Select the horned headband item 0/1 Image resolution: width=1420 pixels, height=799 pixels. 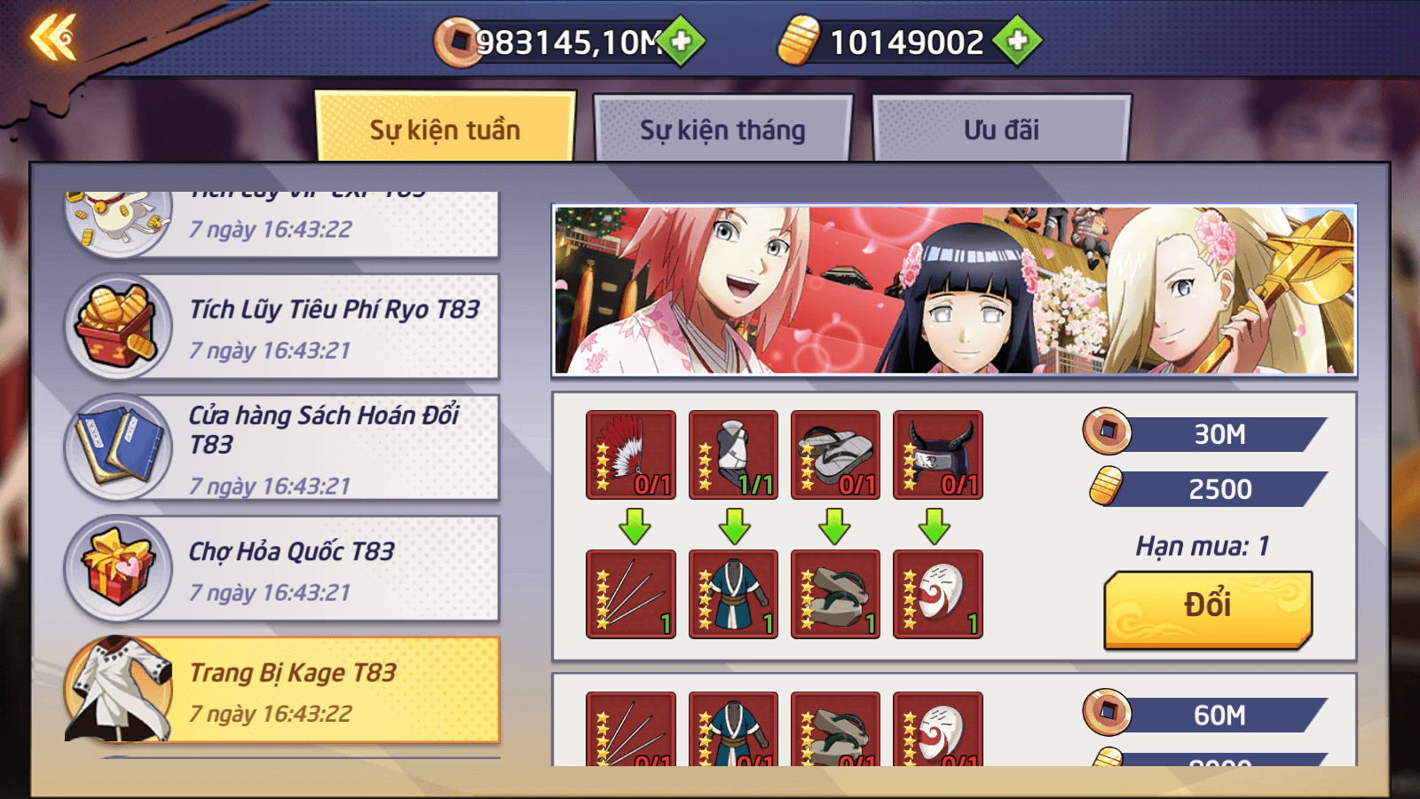(938, 455)
